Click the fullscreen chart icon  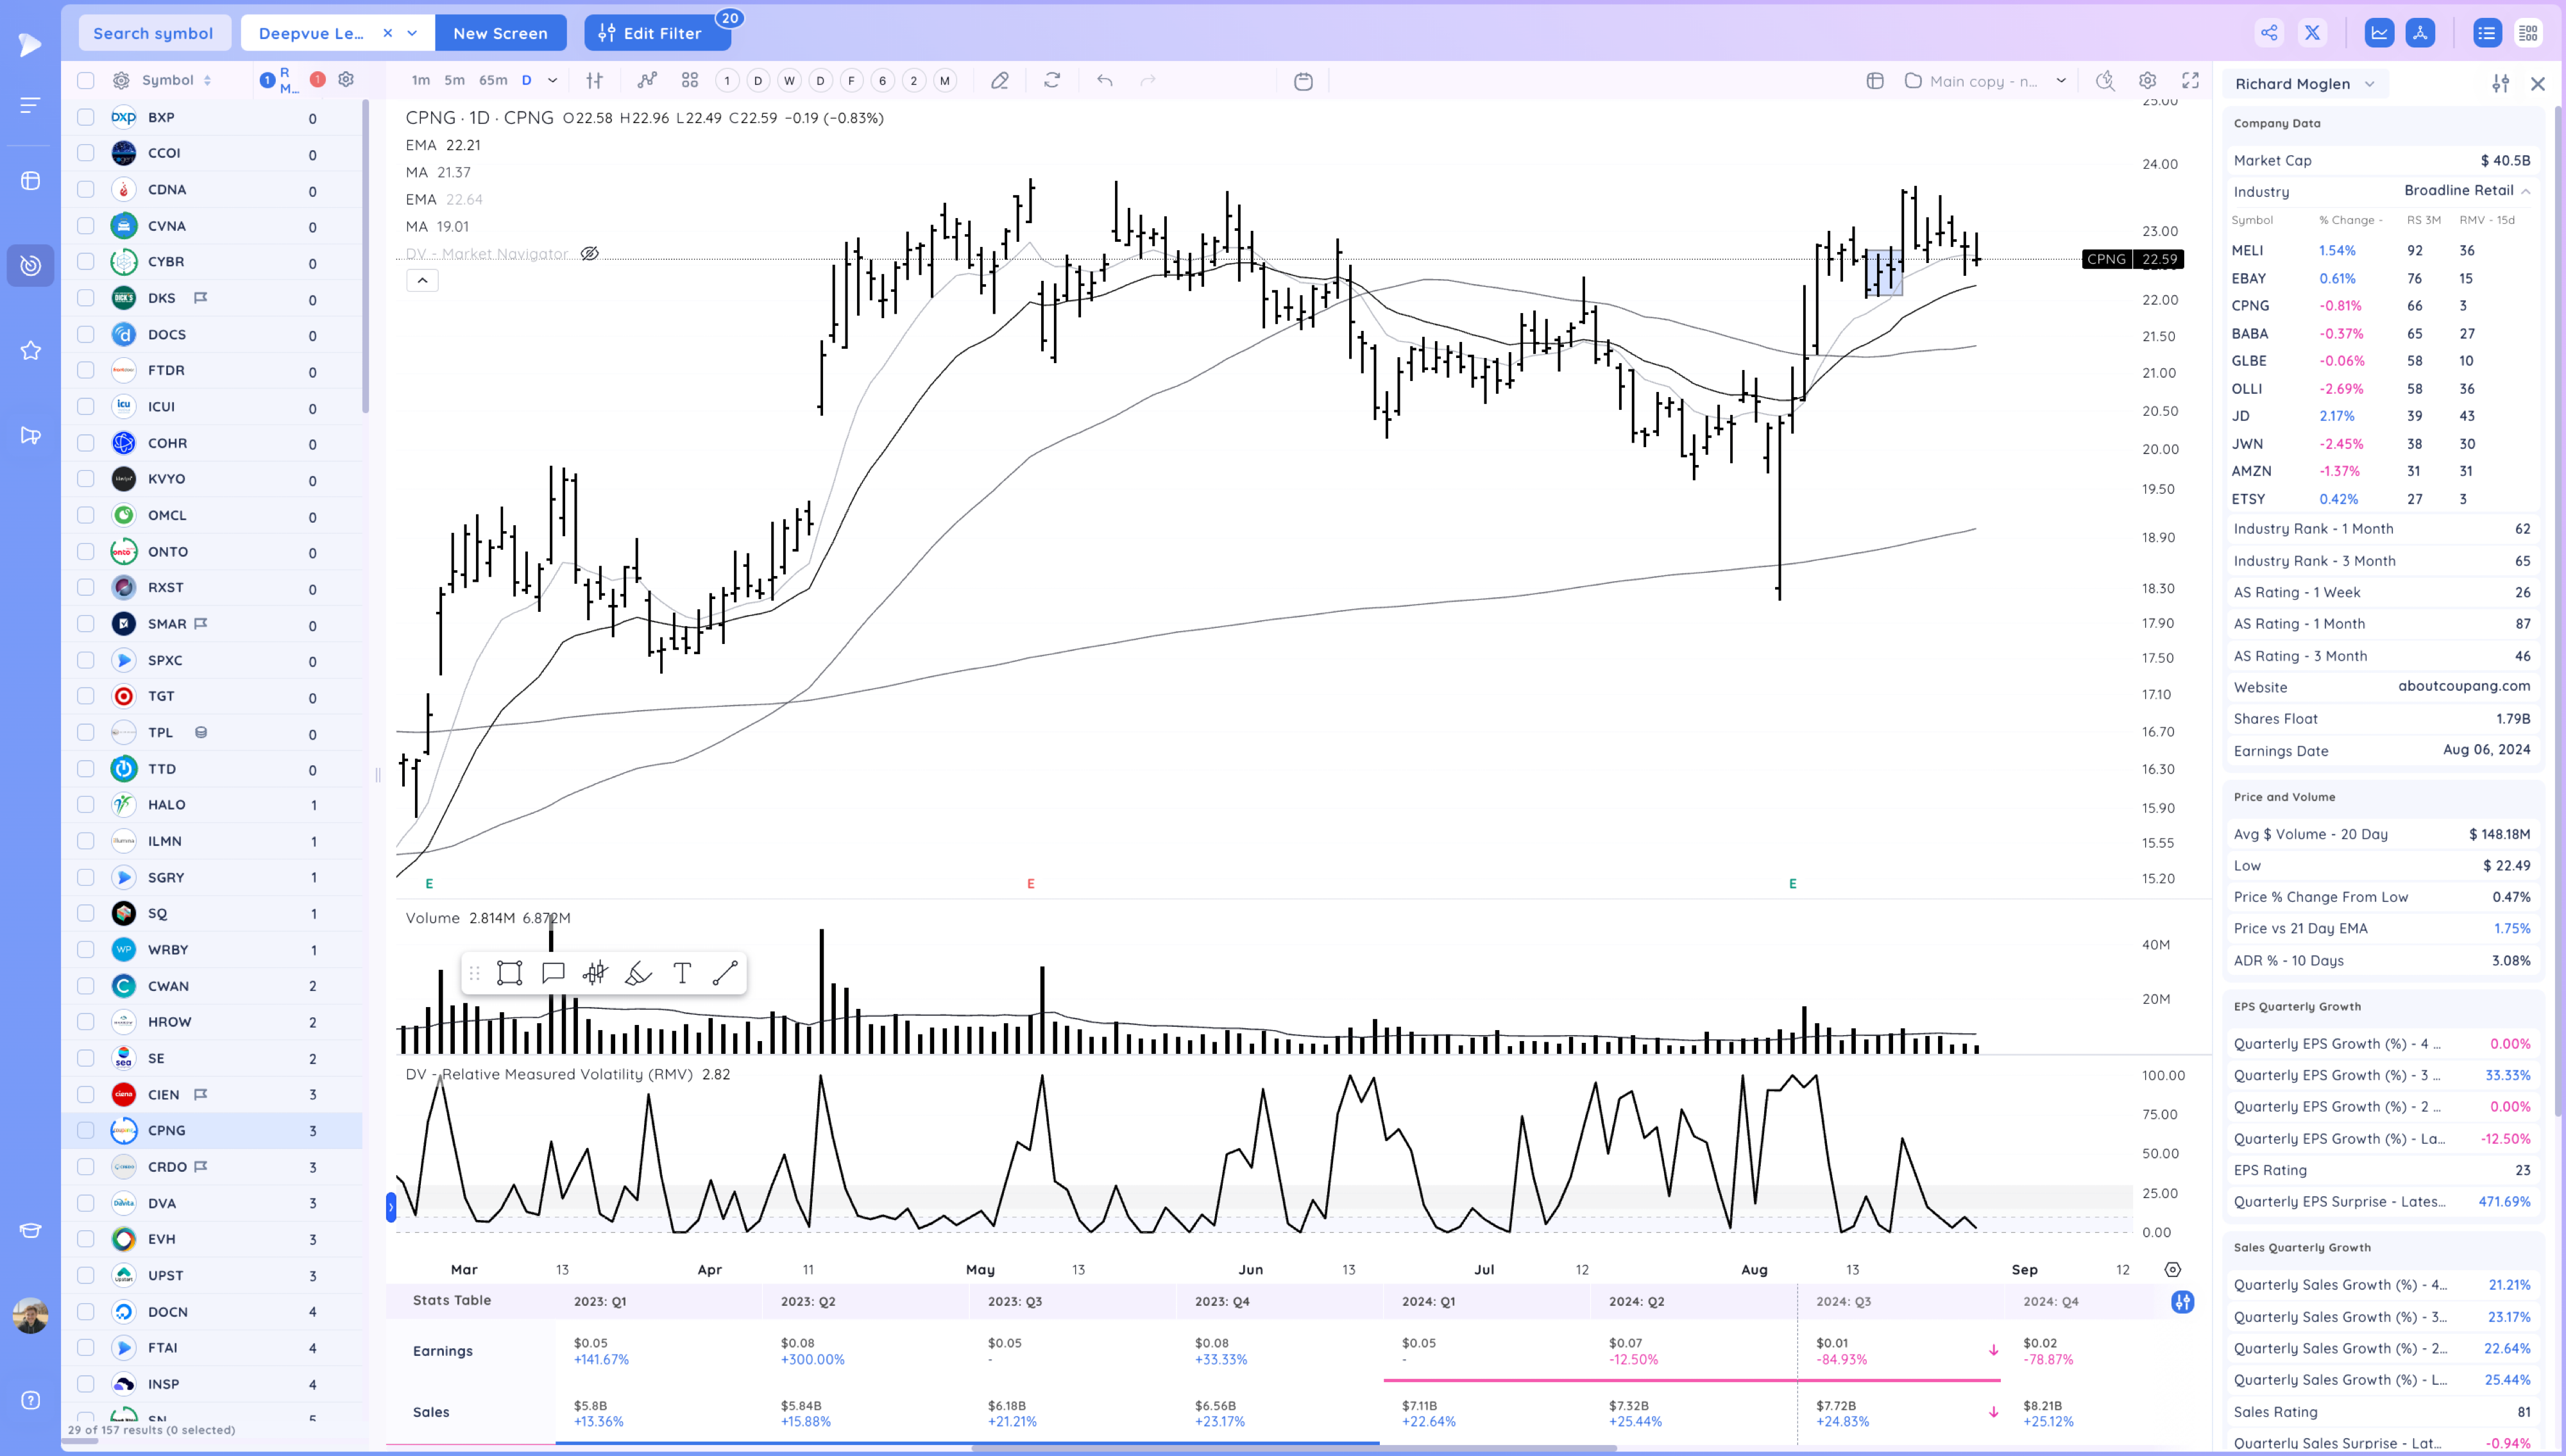pos(2190,81)
